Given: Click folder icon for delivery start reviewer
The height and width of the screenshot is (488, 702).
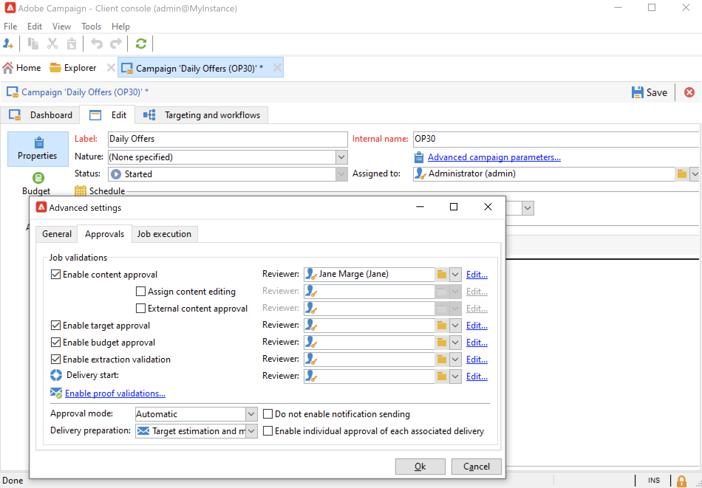Looking at the screenshot, I should coord(442,376).
